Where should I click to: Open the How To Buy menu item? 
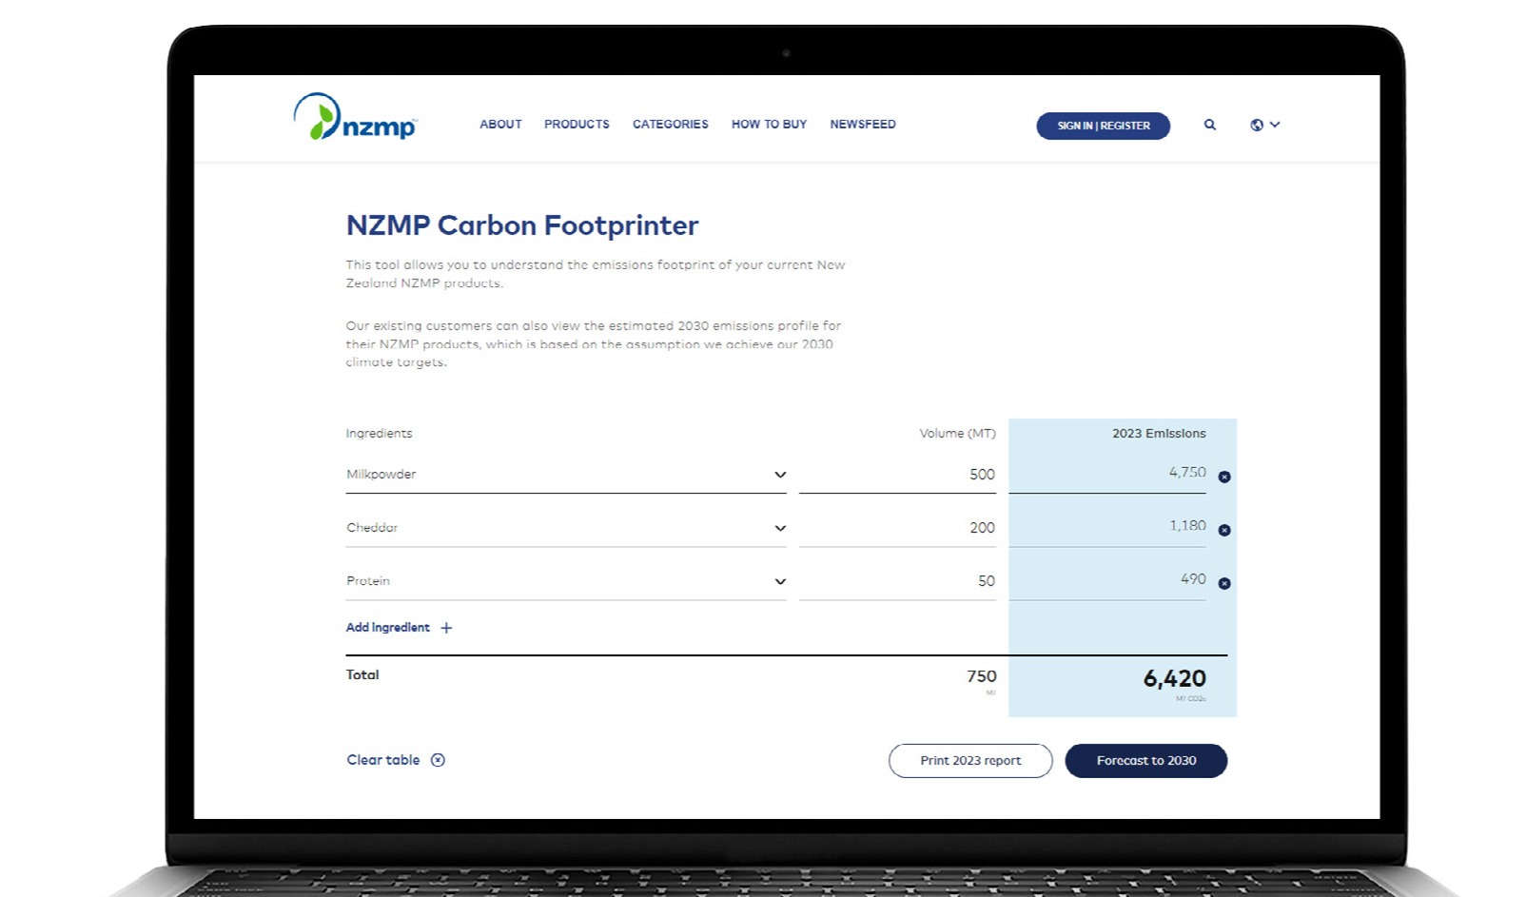pyautogui.click(x=769, y=125)
